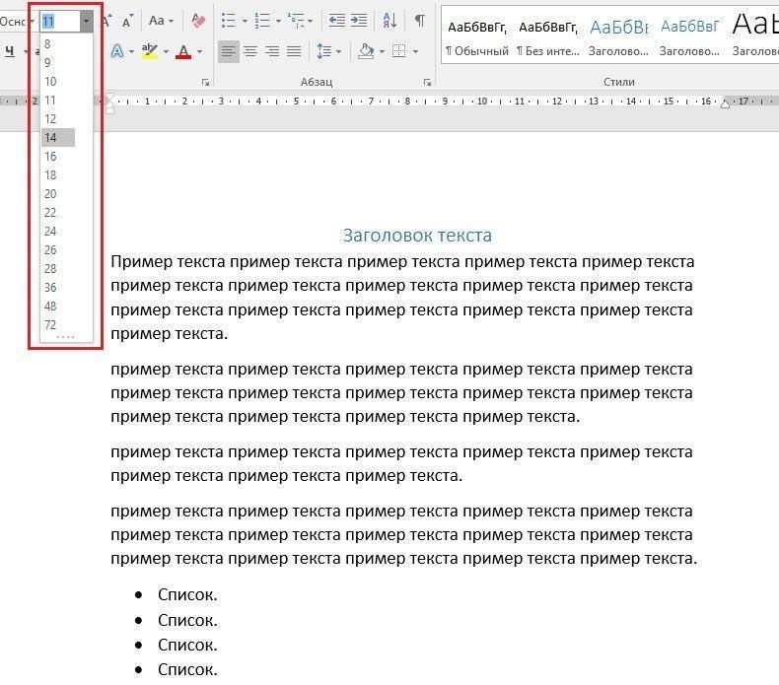Viewport: 779px width, 685px height.
Task: Select font size 8
Action: [x=67, y=43]
